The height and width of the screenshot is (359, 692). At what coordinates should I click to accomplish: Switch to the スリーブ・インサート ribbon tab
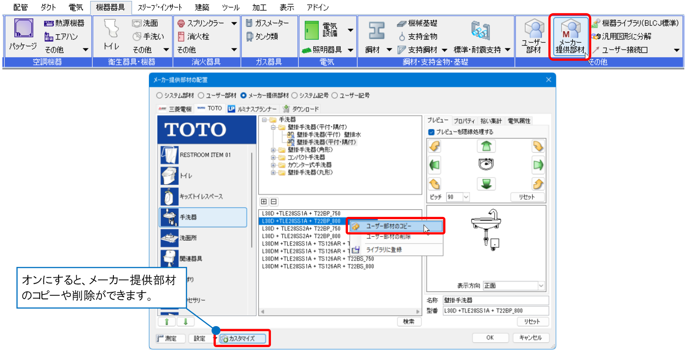coord(160,7)
